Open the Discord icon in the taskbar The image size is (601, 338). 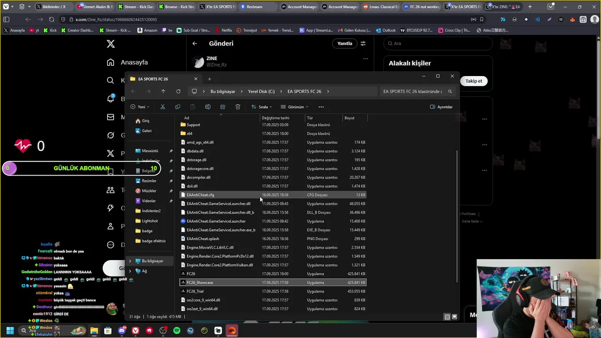tap(122, 330)
